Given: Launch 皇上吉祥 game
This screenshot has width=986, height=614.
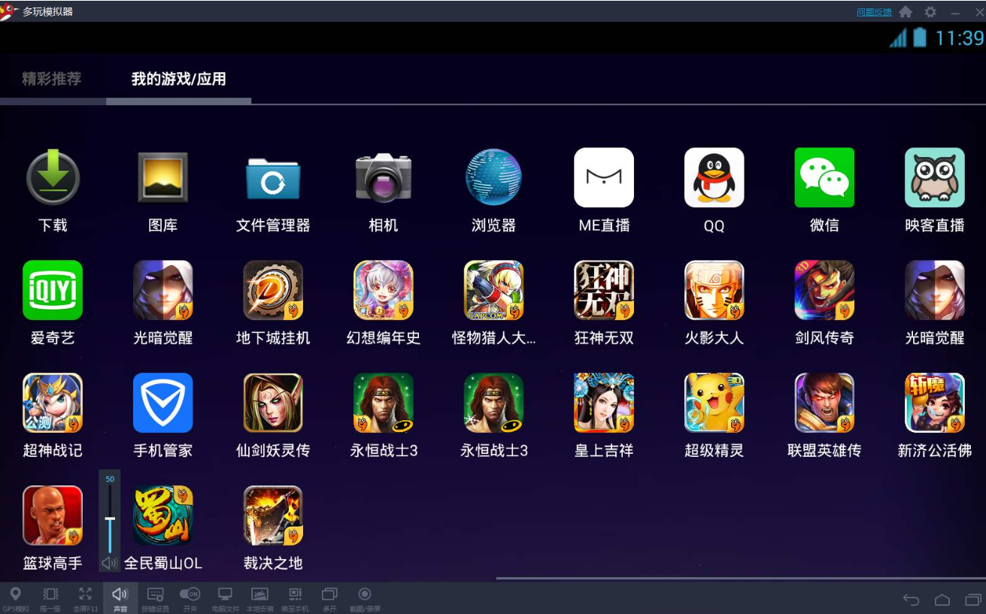Looking at the screenshot, I should (x=604, y=403).
